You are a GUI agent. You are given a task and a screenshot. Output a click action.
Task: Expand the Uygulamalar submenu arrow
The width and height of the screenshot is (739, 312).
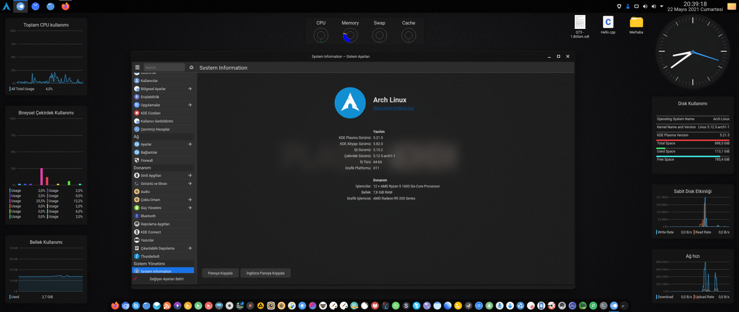(x=190, y=105)
